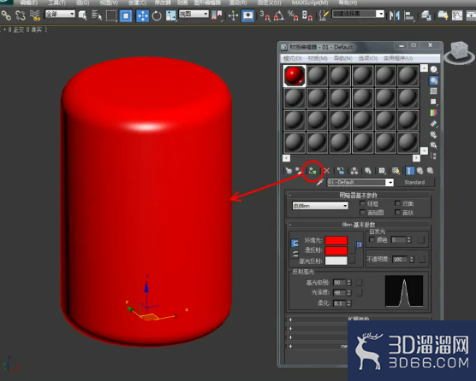
Task: Click Video Color Check icon
Action: pos(434,113)
